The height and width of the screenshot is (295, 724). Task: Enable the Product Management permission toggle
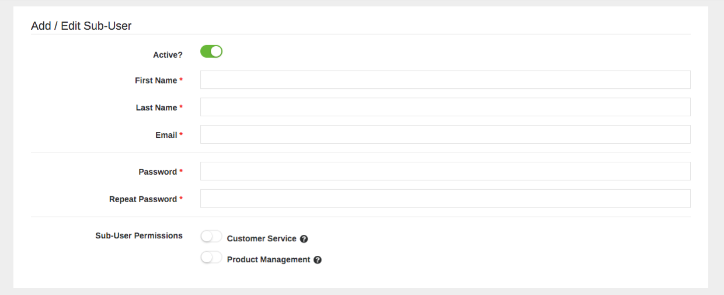coord(211,258)
